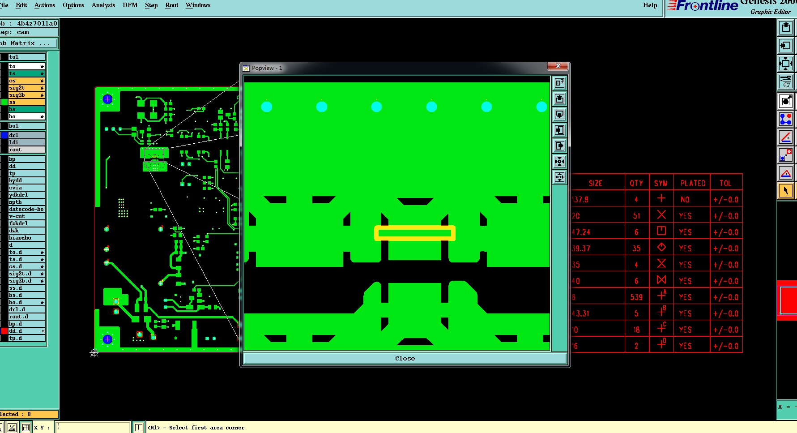797x433 pixels.
Task: Select the copy features squares tool icon
Action: click(x=786, y=155)
